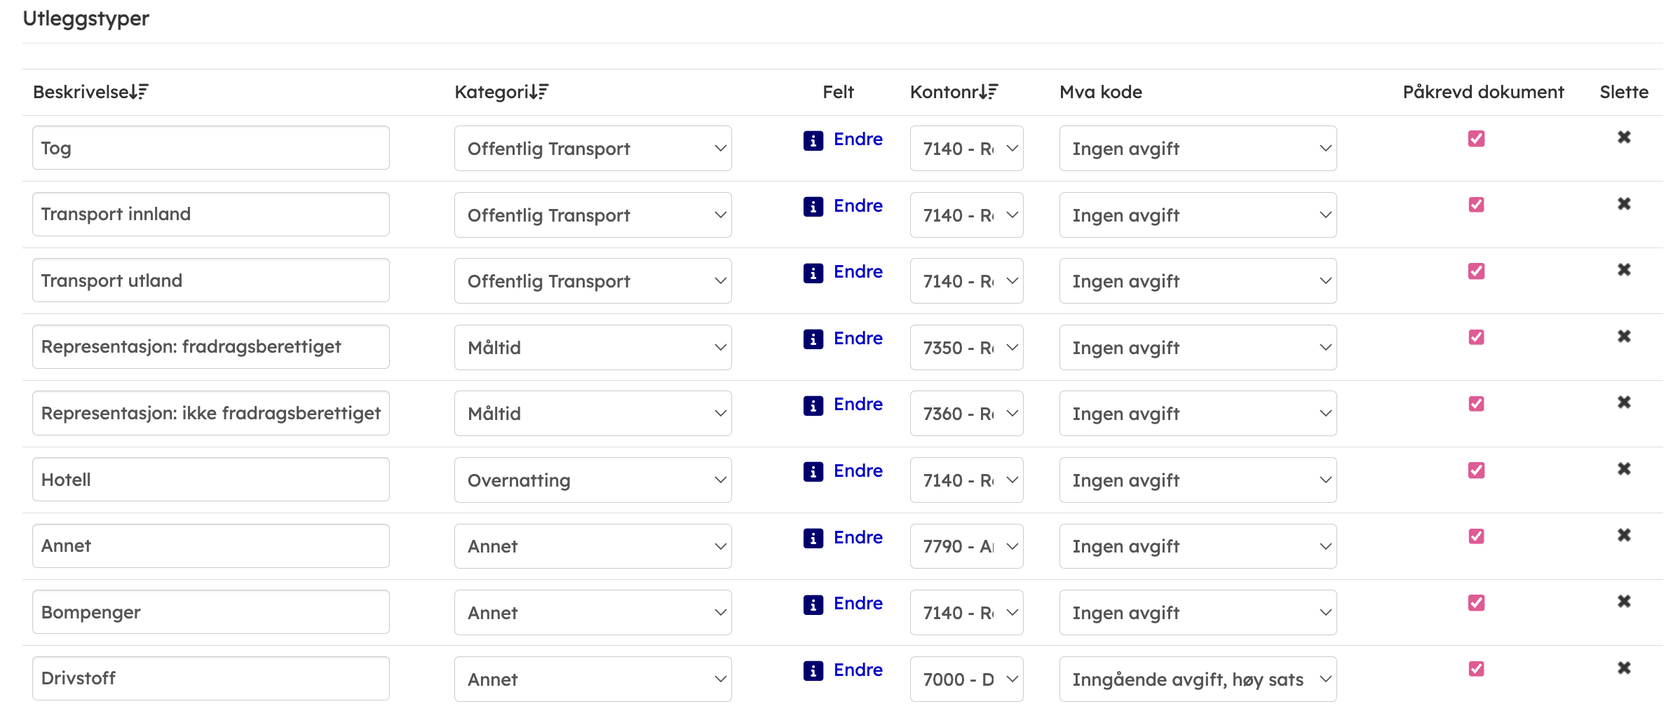Open the Kontonr dropdown for Transport utland

point(966,281)
